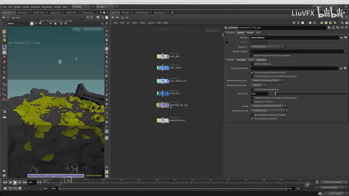
Task: Open the network Layout menu
Action: pos(151,23)
